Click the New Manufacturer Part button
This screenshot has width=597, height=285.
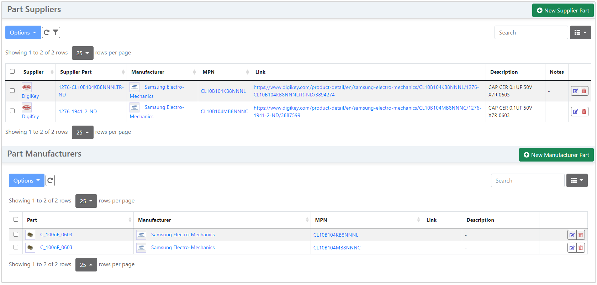(x=556, y=155)
